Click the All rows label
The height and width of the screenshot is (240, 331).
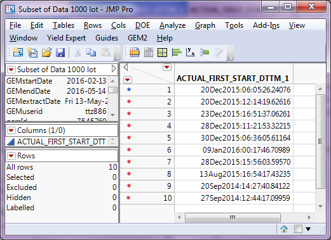tap(20, 167)
